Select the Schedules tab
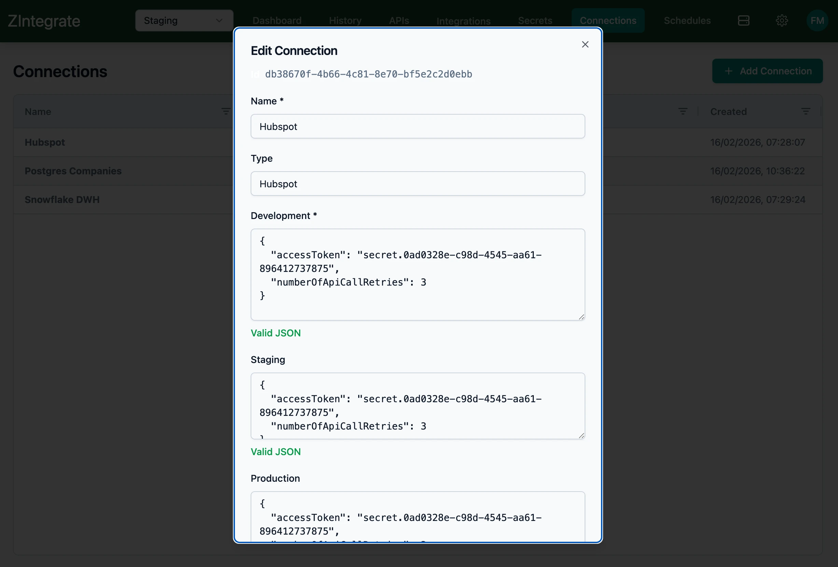 pyautogui.click(x=687, y=20)
